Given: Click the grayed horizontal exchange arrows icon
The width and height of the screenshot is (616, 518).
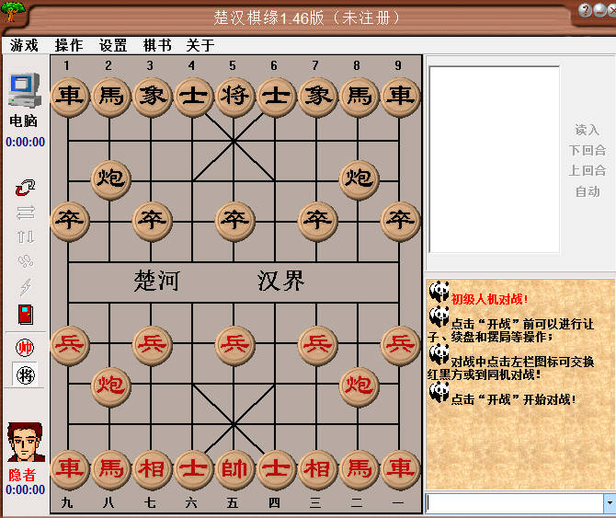Looking at the screenshot, I should [x=26, y=213].
